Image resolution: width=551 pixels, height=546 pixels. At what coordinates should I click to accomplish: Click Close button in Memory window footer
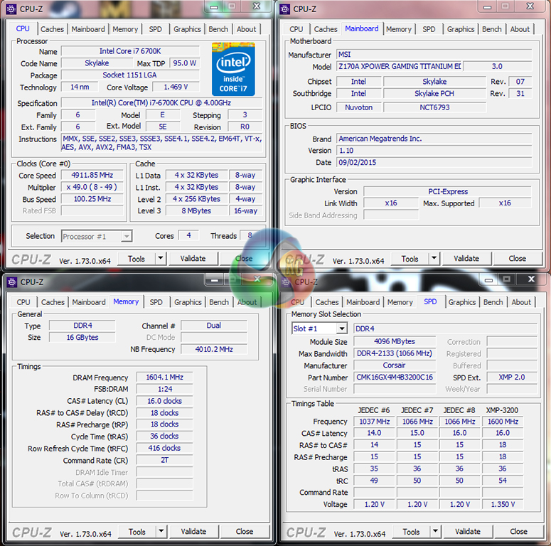click(245, 531)
